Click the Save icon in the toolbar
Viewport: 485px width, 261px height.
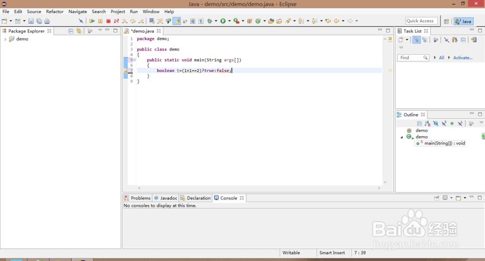pyautogui.click(x=31, y=21)
